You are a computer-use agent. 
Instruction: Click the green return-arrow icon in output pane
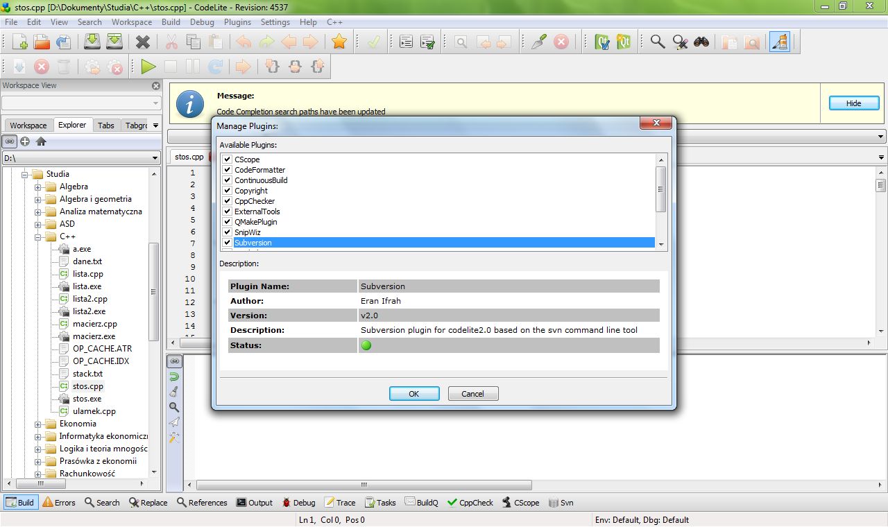pos(174,376)
